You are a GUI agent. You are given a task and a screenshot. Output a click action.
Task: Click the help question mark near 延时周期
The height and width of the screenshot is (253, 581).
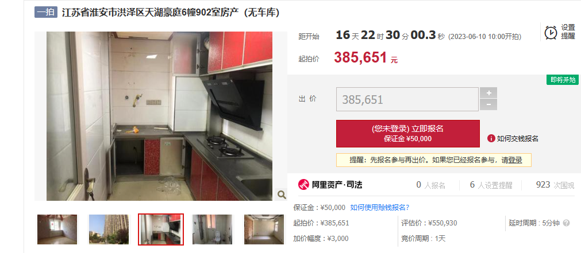pyautogui.click(x=566, y=223)
